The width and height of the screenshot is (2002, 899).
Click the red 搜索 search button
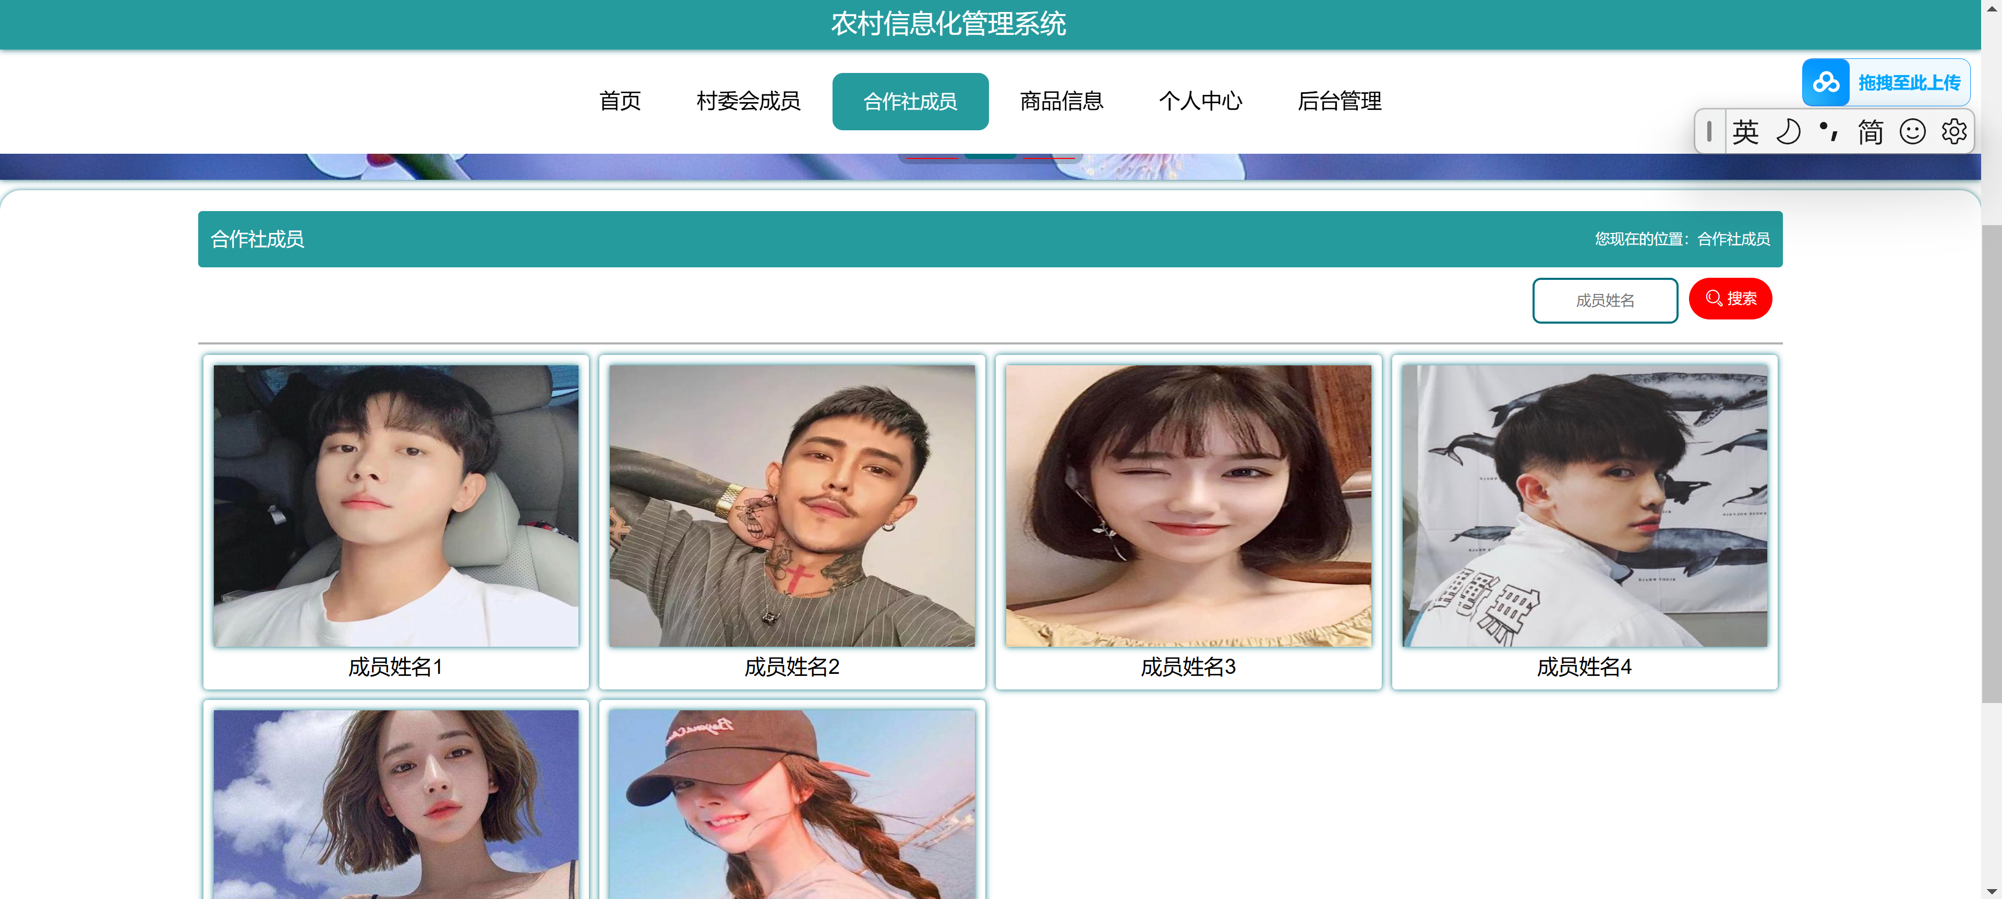coord(1730,299)
